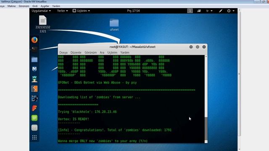Launch Burp Suite's orange icon in the dock
The height and width of the screenshot is (151, 269).
(x=34, y=89)
